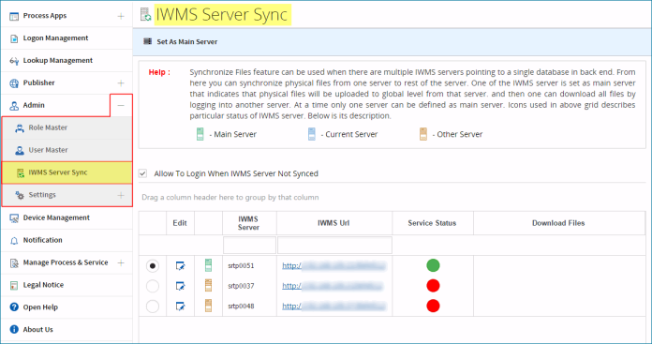Click the IWMS Server Sync title icon
The image size is (652, 344).
point(145,15)
